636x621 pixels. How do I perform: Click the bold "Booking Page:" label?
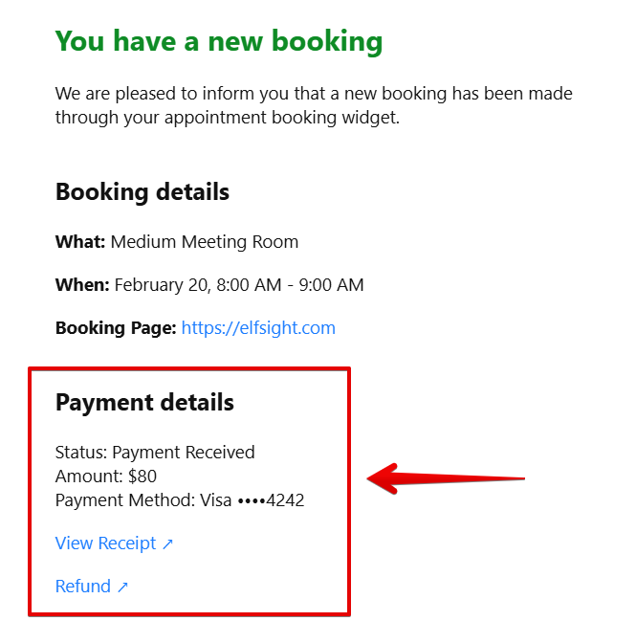point(116,328)
